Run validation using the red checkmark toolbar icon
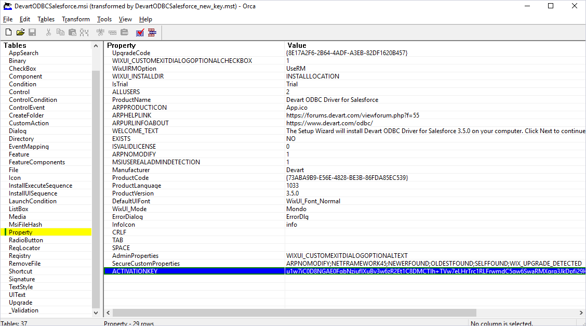The height and width of the screenshot is (326, 586). pyautogui.click(x=140, y=32)
